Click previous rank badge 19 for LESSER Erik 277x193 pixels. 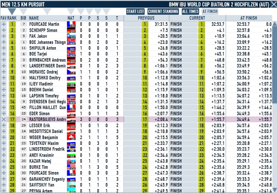click(x=145, y=125)
